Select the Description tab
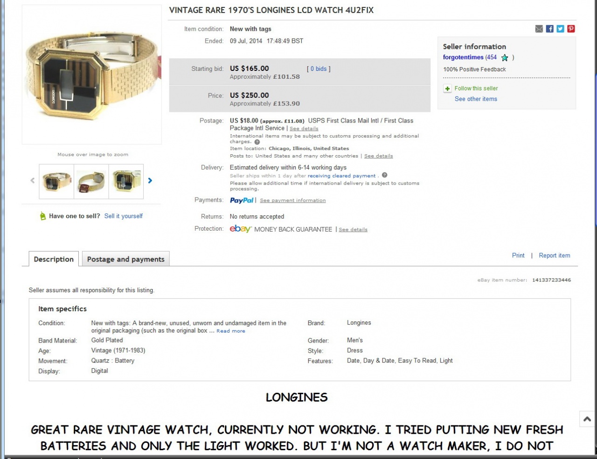Screen dimensions: 597x459 [x=54, y=259]
